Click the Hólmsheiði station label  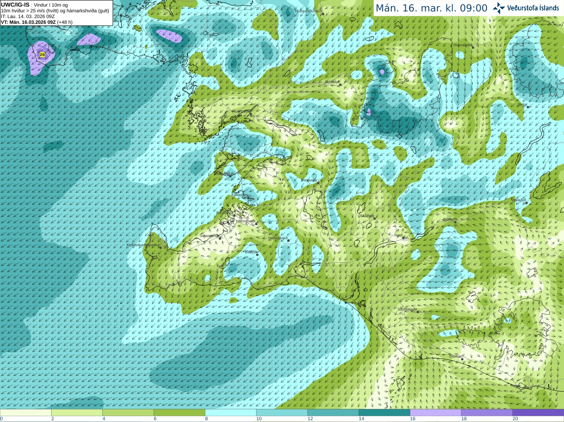coord(245,221)
